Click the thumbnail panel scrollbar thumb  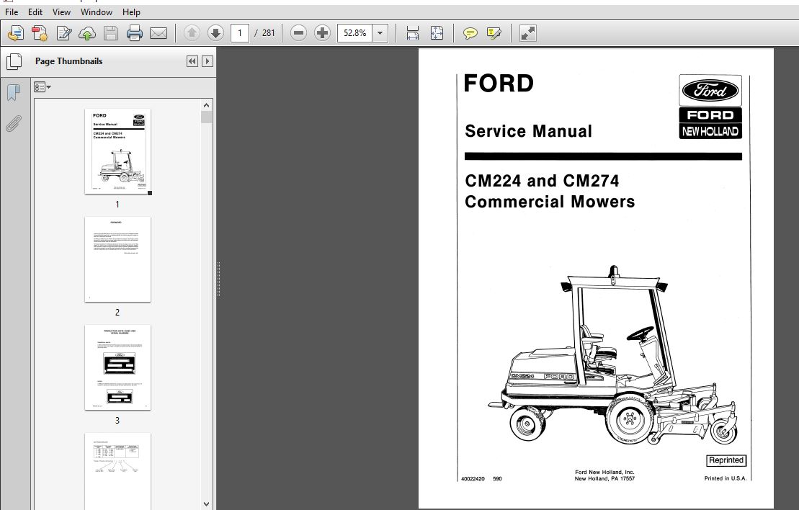(x=206, y=117)
